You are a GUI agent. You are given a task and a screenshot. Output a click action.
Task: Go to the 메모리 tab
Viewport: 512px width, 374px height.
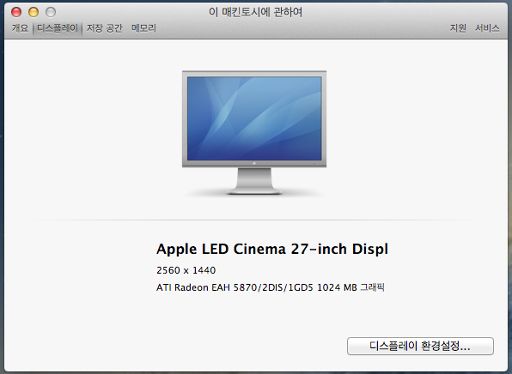[143, 28]
